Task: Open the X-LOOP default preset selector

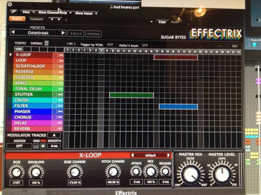Action: pyautogui.click(x=151, y=156)
